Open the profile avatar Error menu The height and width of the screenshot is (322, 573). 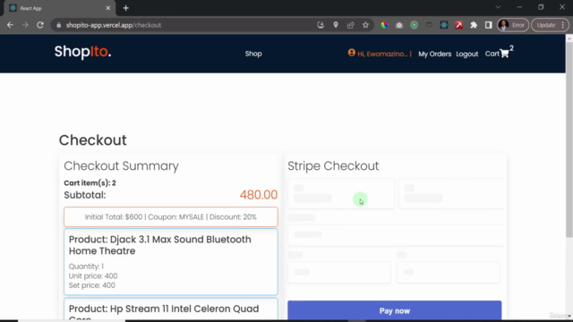tap(513, 25)
